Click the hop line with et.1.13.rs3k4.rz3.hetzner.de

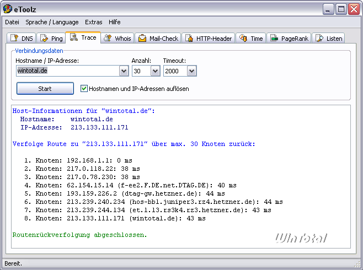tap(148, 210)
